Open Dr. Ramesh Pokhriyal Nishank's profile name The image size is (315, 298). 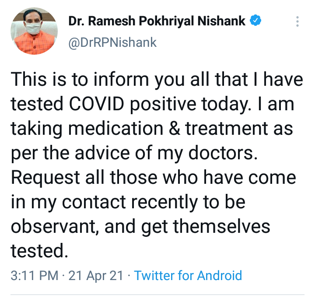pyautogui.click(x=157, y=21)
